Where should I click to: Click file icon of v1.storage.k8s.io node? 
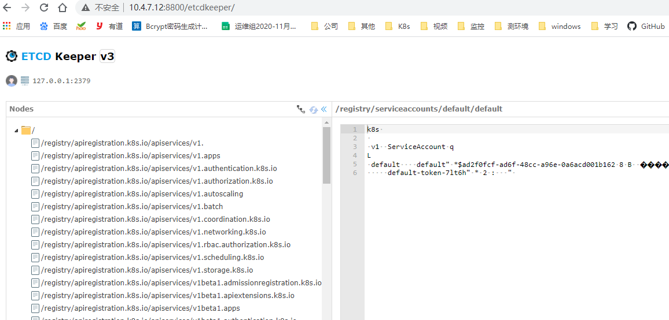pyautogui.click(x=35, y=270)
